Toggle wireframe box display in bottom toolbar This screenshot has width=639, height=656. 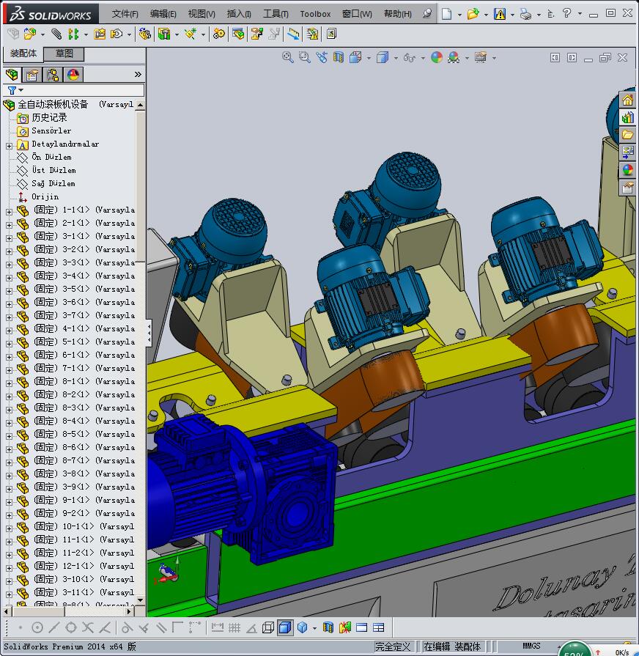click(x=268, y=627)
